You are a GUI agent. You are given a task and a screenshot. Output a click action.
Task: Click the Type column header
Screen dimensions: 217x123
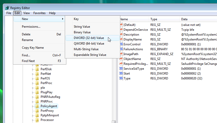pyautogui.click(x=154, y=19)
